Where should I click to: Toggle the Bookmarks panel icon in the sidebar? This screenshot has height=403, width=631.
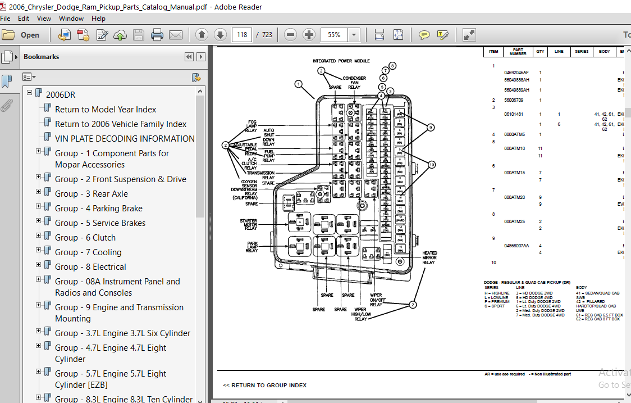7,81
